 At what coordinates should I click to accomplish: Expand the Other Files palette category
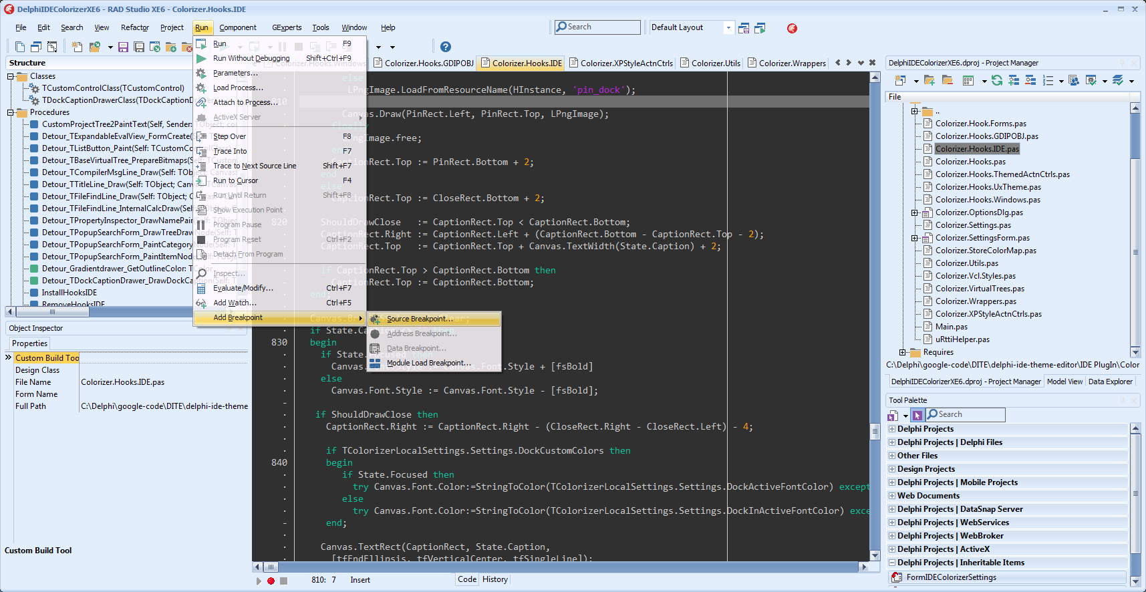point(892,456)
